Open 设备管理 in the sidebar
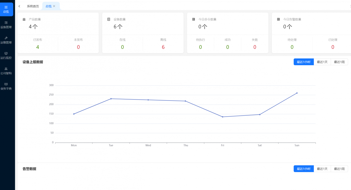The image size is (351, 190). click(x=6, y=25)
